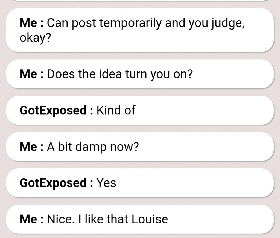Click the "Me" label before "Nice. I like"
The image size is (280, 238).
28,219
